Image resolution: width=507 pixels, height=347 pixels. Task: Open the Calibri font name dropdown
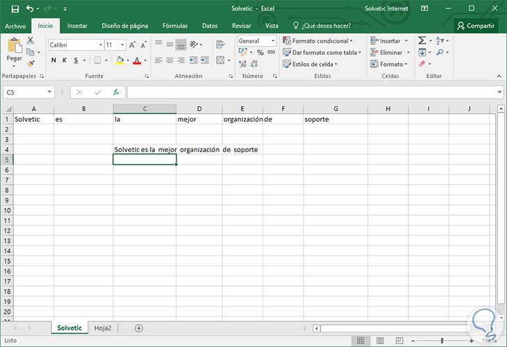101,45
